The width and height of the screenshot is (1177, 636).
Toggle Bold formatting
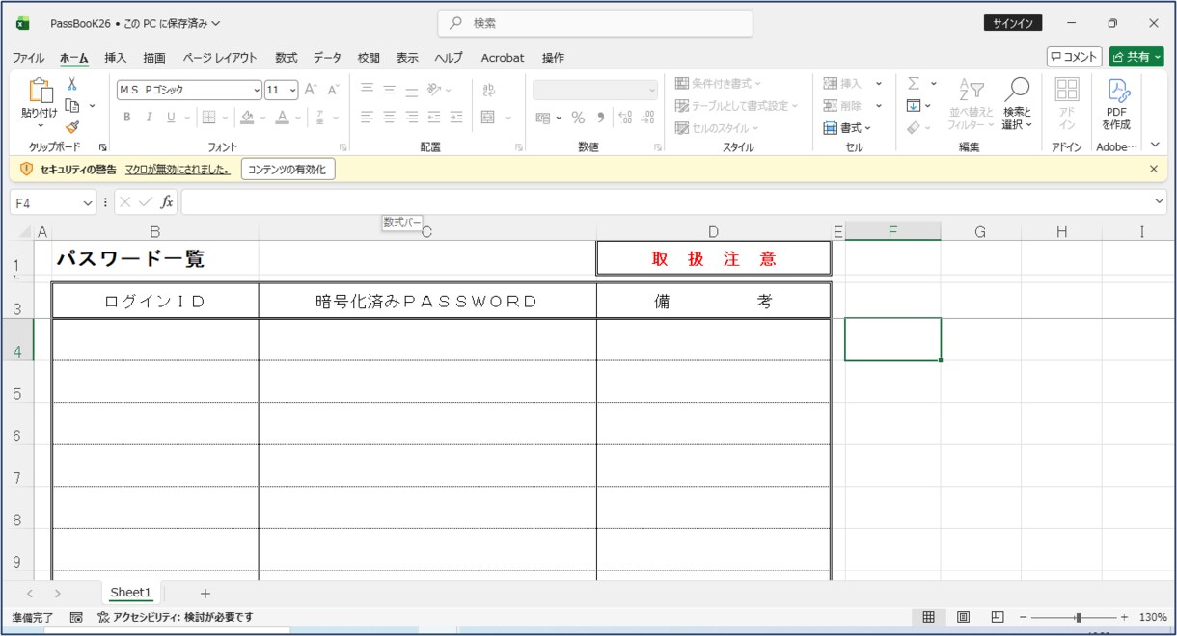tap(126, 118)
